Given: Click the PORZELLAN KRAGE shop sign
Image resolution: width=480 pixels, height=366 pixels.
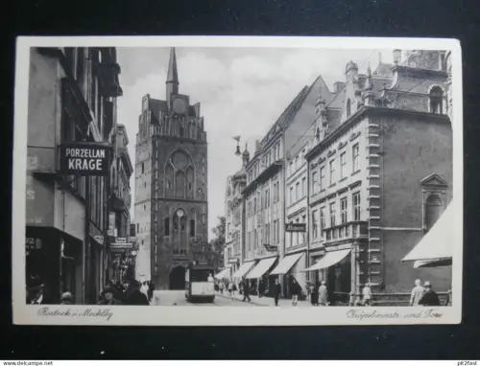Looking at the screenshot, I should [85, 159].
